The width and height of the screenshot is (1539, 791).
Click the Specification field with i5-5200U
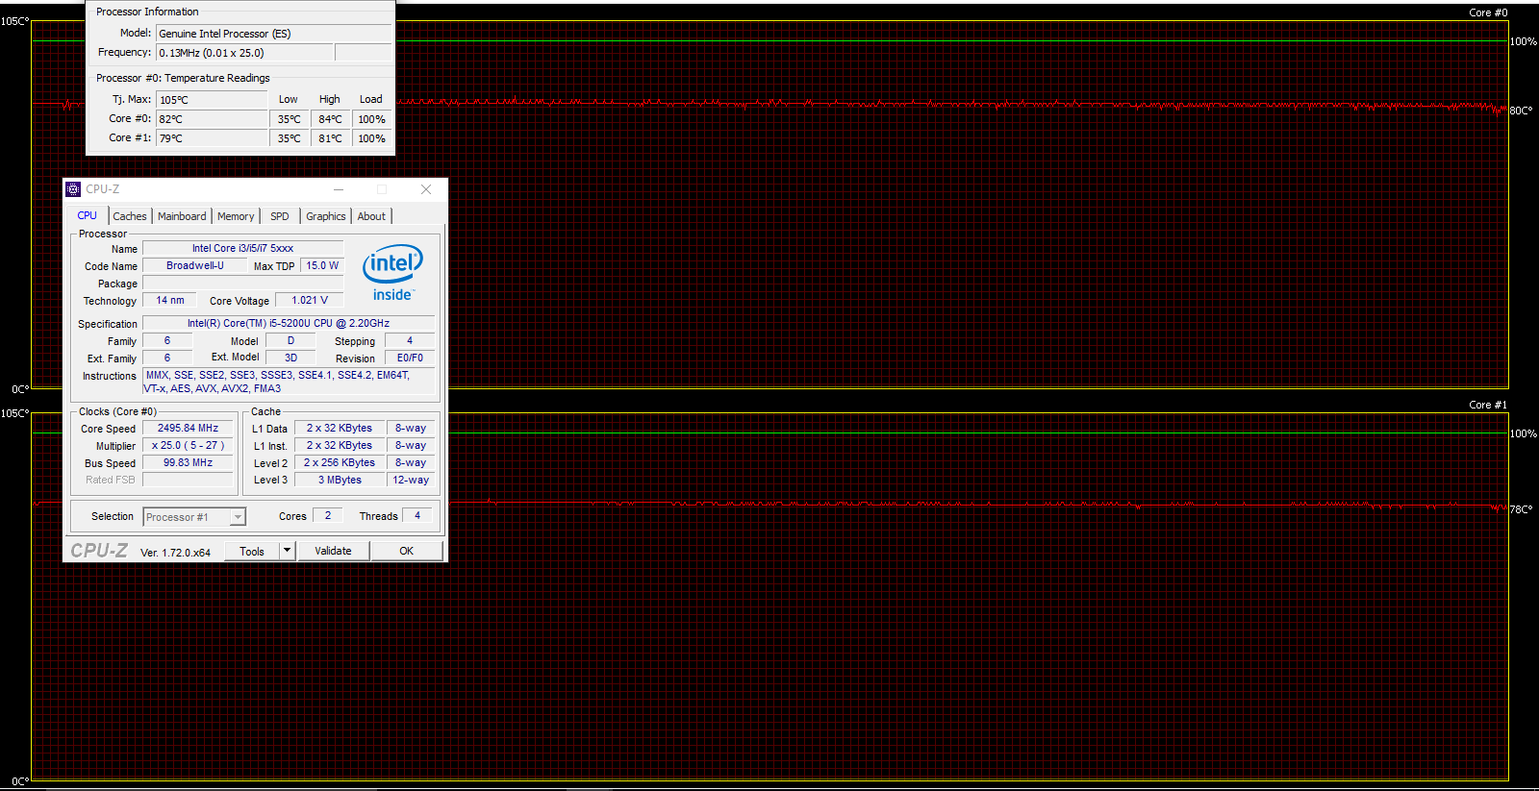[288, 324]
